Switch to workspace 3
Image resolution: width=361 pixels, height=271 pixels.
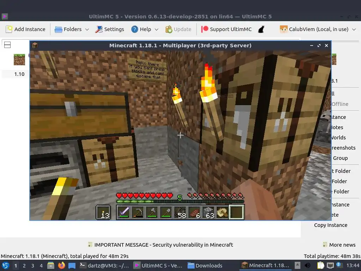(x=33, y=265)
